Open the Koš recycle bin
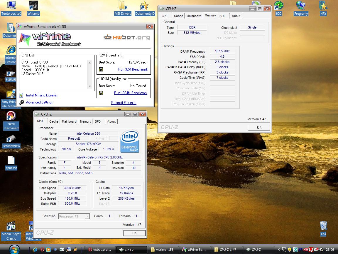The image size is (338, 254). coord(323,228)
